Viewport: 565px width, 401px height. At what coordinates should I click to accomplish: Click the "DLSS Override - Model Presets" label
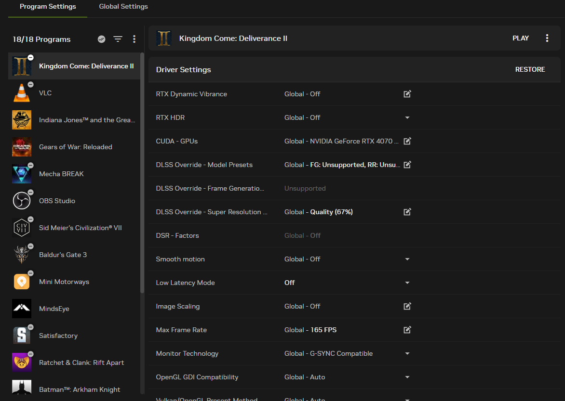(x=204, y=165)
